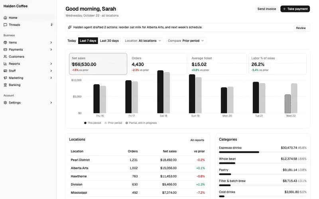Expand the Settings submenu chevron
Screen dimensions: 319x199
[51, 103]
